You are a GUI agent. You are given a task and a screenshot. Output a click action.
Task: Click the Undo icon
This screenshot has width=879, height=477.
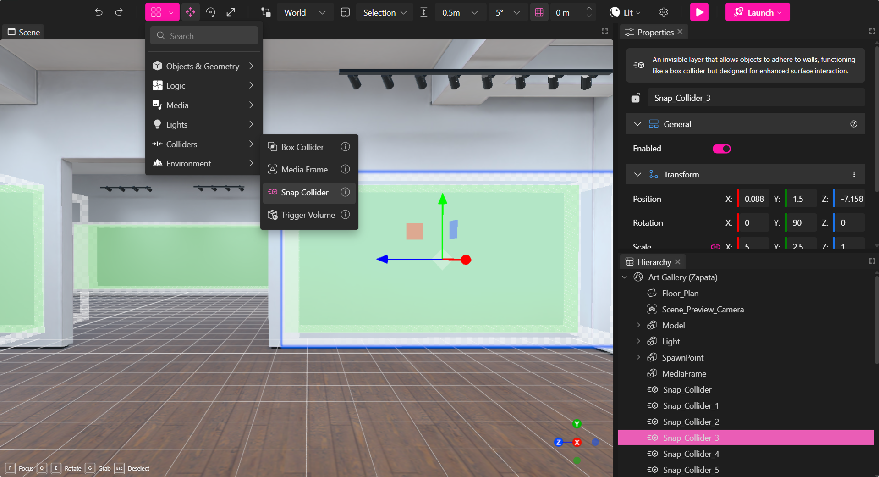[99, 12]
